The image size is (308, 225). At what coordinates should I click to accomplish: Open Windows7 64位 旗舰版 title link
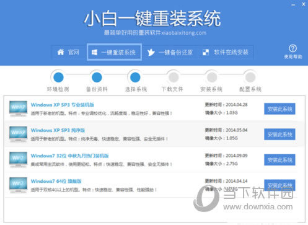coord(56,181)
